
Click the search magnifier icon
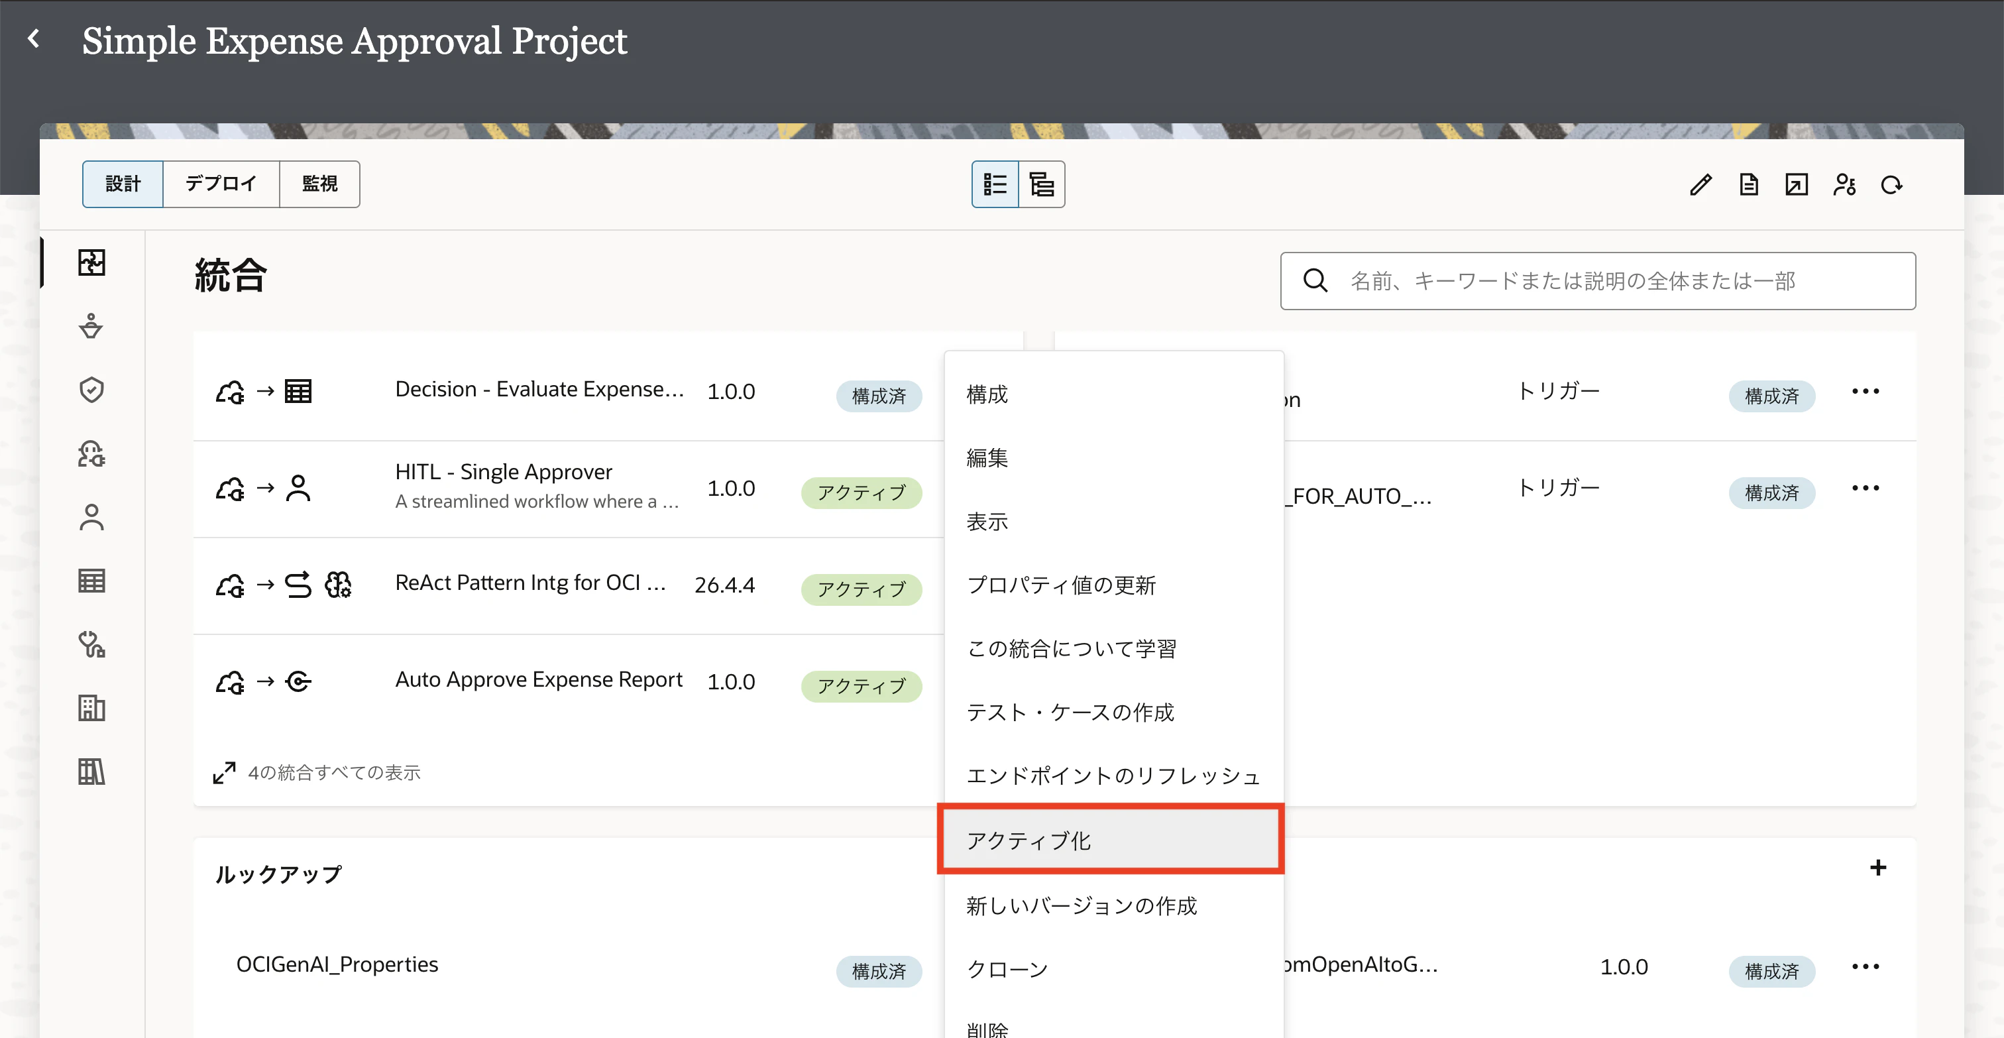coord(1315,280)
